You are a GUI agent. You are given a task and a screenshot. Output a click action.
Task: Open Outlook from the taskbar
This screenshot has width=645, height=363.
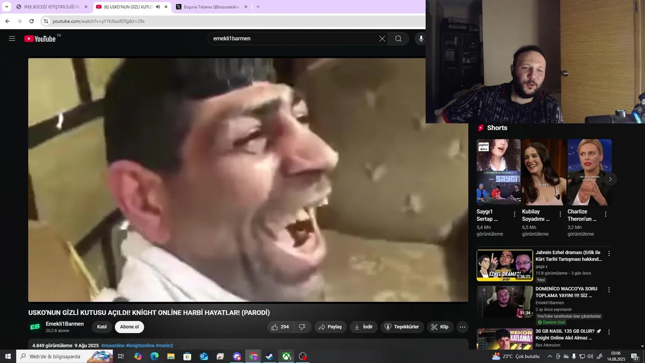[204, 356]
